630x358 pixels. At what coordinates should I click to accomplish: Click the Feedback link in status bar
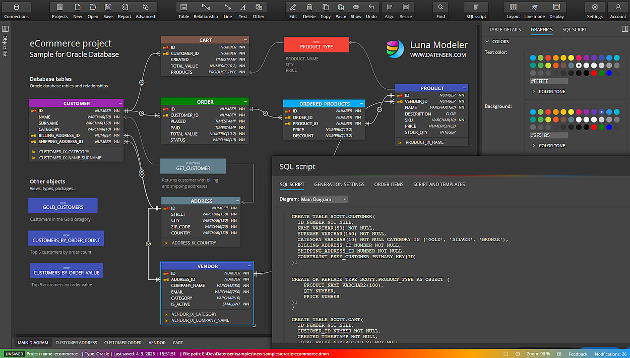point(578,354)
